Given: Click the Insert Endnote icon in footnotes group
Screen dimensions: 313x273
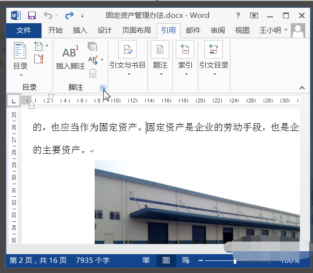Looking at the screenshot, I should [93, 46].
